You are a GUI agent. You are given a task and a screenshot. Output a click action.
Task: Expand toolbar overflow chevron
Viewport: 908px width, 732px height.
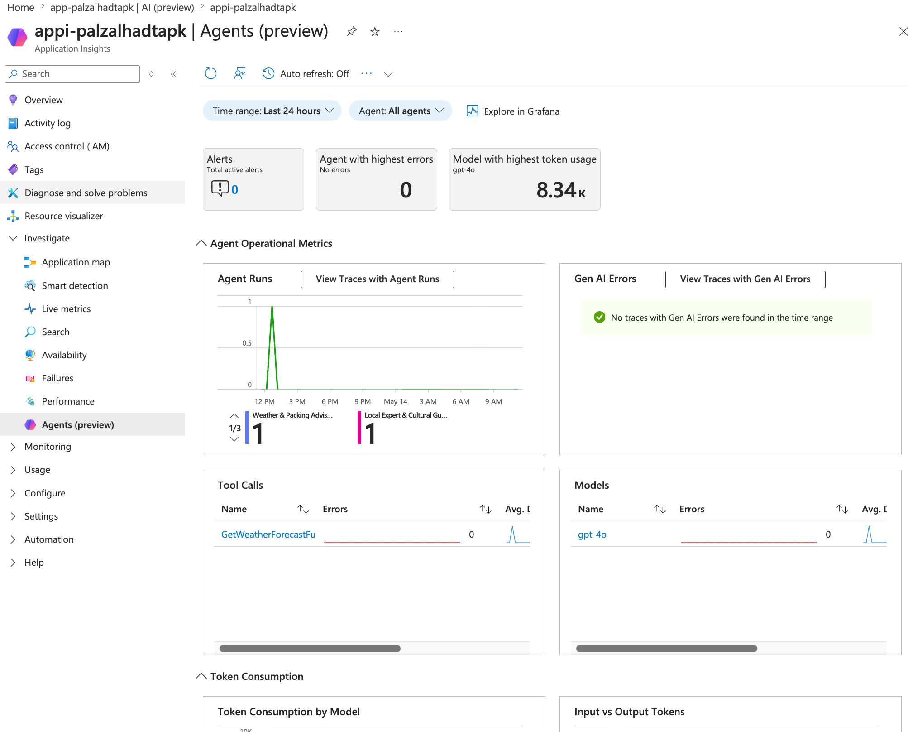[x=388, y=74]
